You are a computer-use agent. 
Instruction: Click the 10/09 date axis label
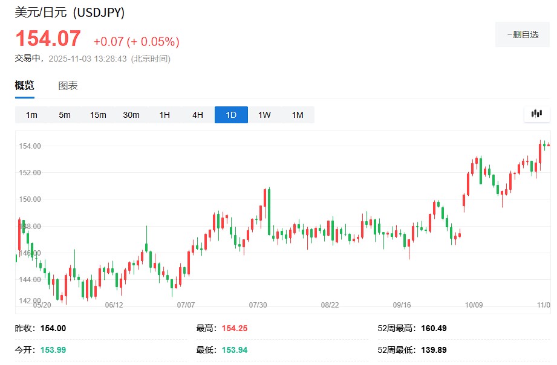point(474,305)
